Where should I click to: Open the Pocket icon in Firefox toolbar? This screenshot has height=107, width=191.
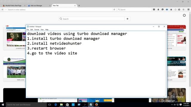tap(154, 10)
